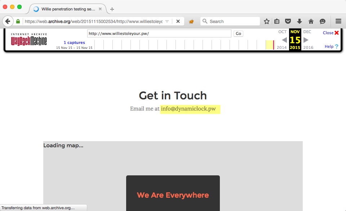Screen dimensions: 346x211
Task: Open the downloads arrow icon
Action: tap(299, 21)
